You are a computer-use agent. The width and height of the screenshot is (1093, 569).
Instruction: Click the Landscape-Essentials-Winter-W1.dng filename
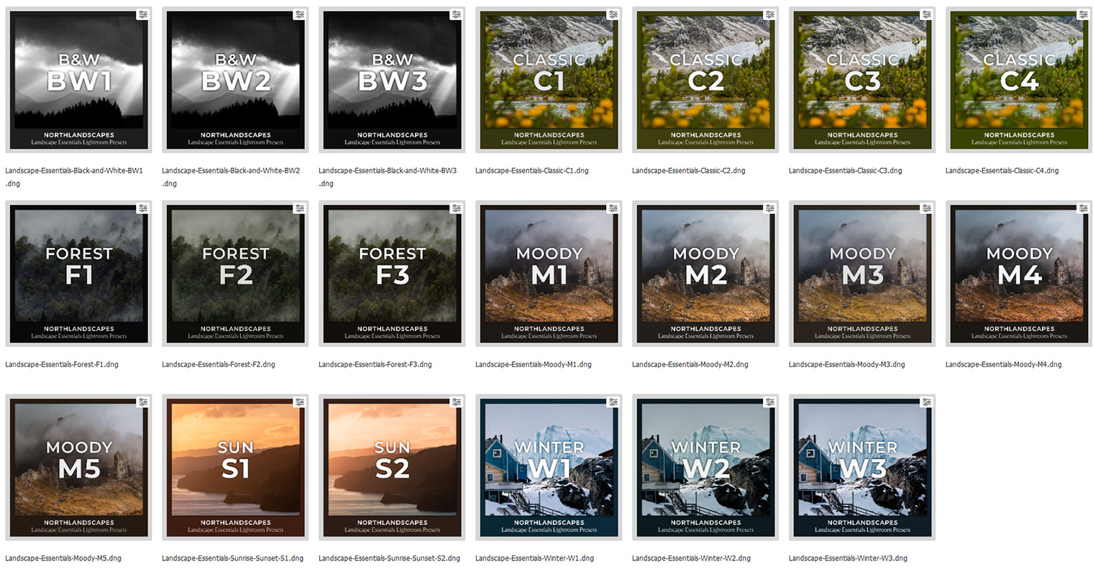tap(533, 558)
